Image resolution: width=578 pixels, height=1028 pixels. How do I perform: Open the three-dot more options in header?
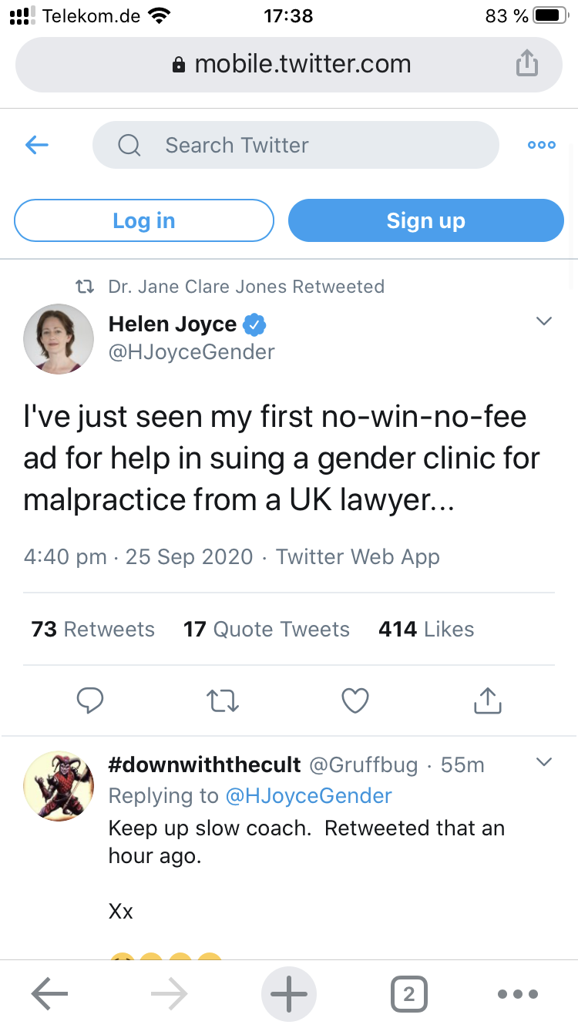tap(541, 145)
